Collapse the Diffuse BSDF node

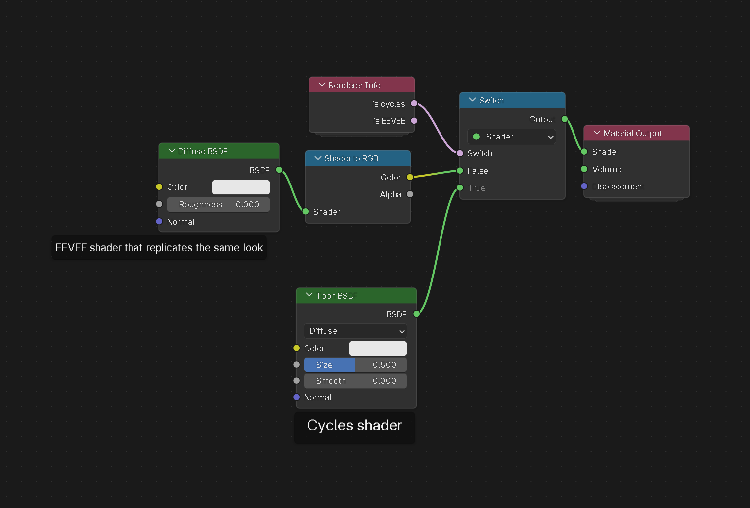[172, 151]
